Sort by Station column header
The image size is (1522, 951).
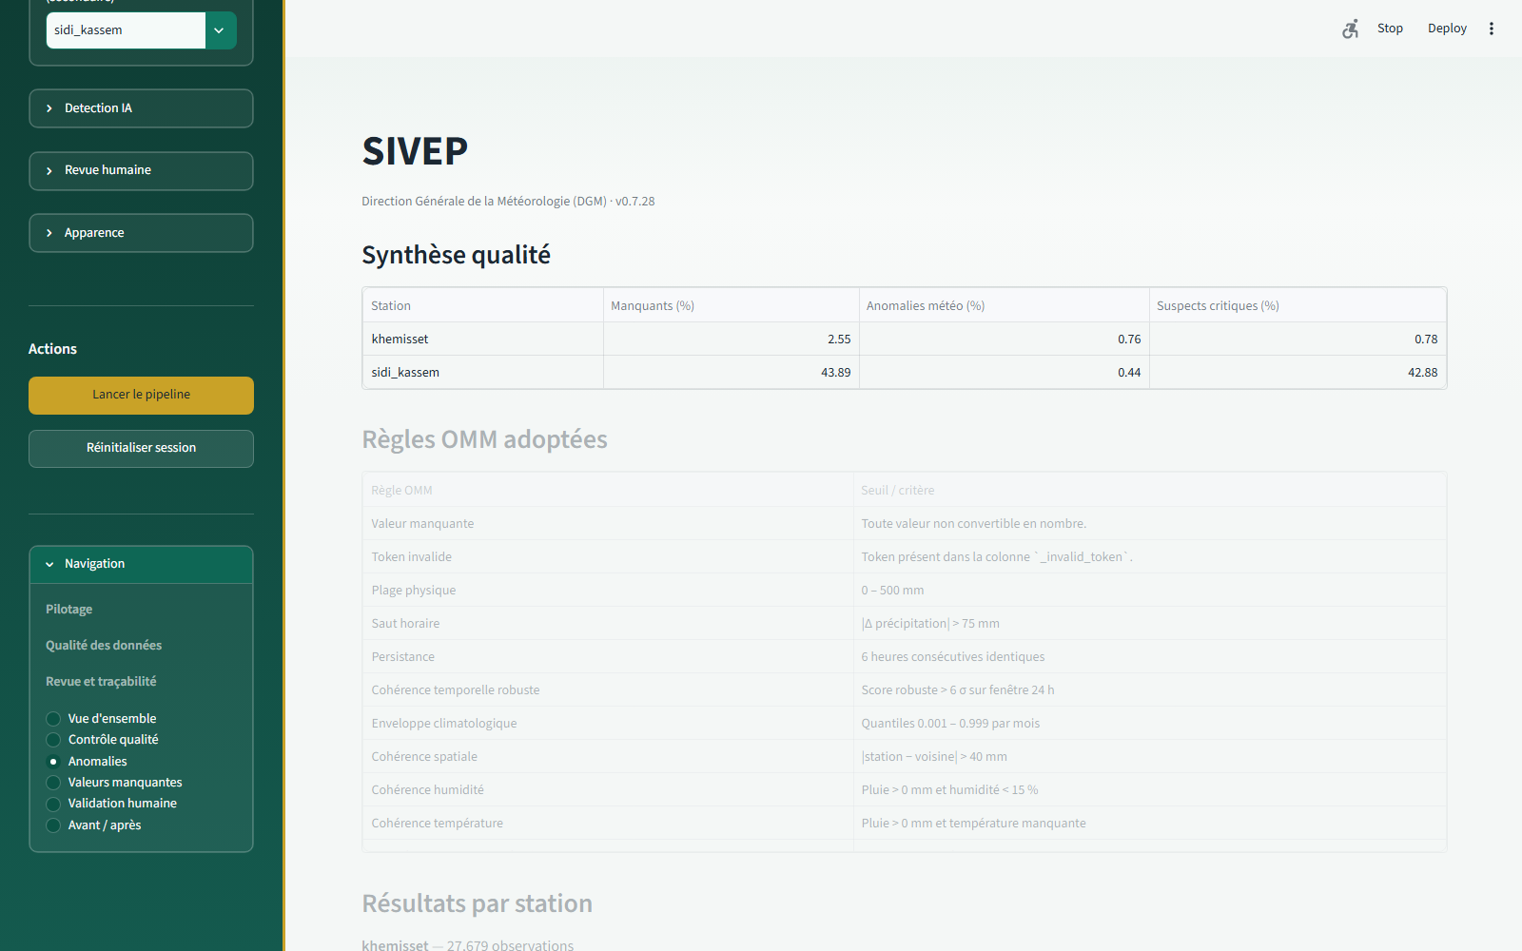click(x=483, y=305)
